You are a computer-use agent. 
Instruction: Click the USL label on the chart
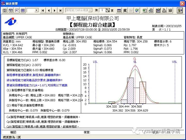tap(174, 62)
